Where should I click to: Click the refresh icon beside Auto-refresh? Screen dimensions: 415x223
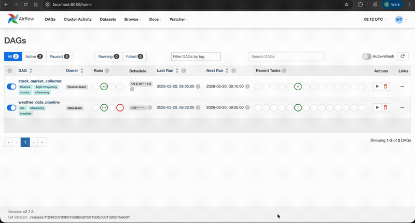pyautogui.click(x=403, y=57)
